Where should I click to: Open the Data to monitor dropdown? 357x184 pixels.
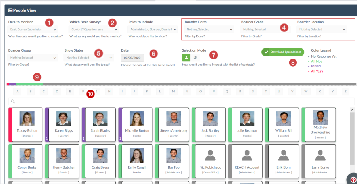click(x=33, y=29)
